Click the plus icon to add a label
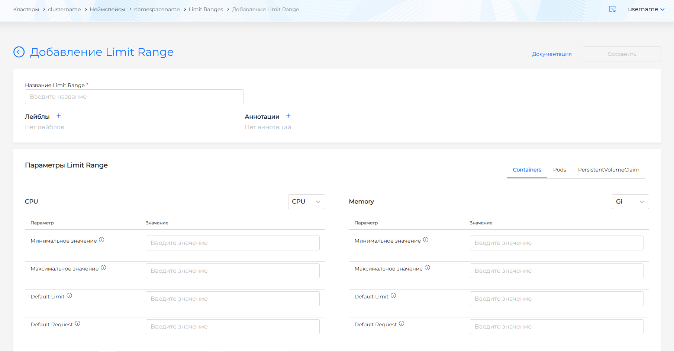The height and width of the screenshot is (352, 674). 58,116
